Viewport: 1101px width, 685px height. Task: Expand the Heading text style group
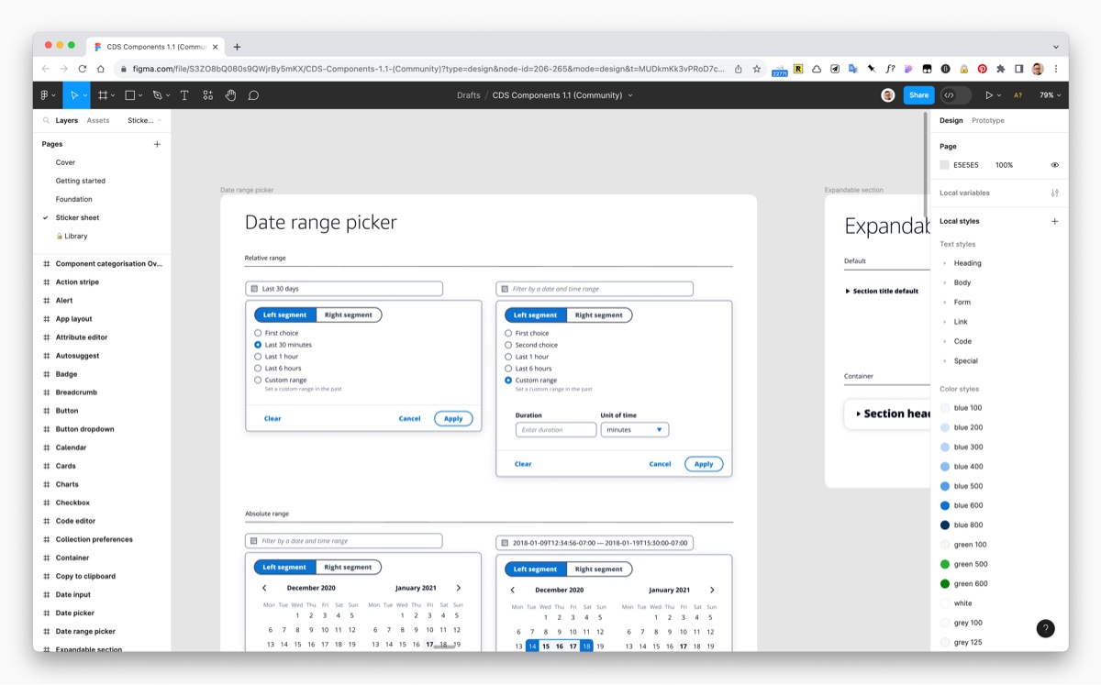[x=945, y=263]
